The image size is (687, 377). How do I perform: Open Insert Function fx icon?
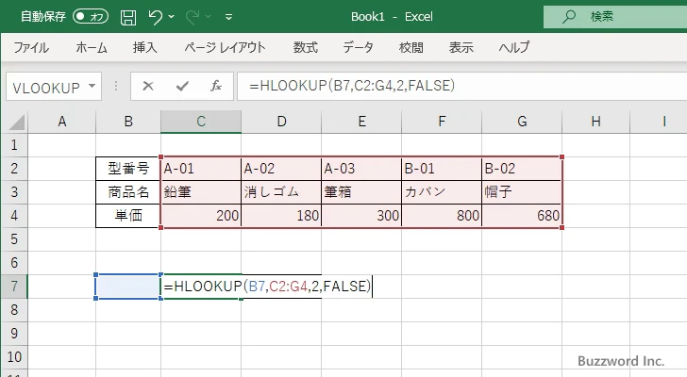tap(216, 86)
